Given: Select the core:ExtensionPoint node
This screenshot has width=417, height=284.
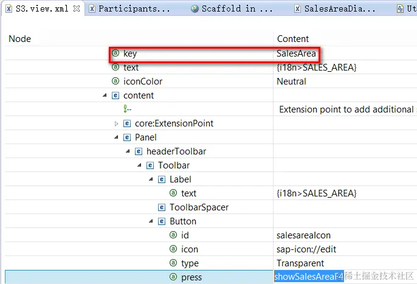Looking at the screenshot, I should [x=174, y=123].
